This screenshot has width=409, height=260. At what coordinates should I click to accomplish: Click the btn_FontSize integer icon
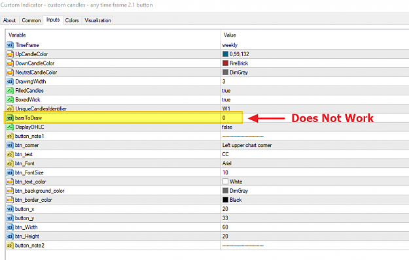10,172
